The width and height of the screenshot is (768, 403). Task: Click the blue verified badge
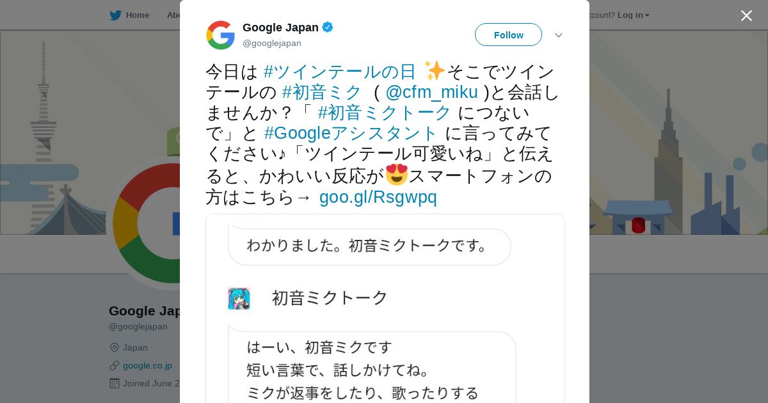coord(327,28)
